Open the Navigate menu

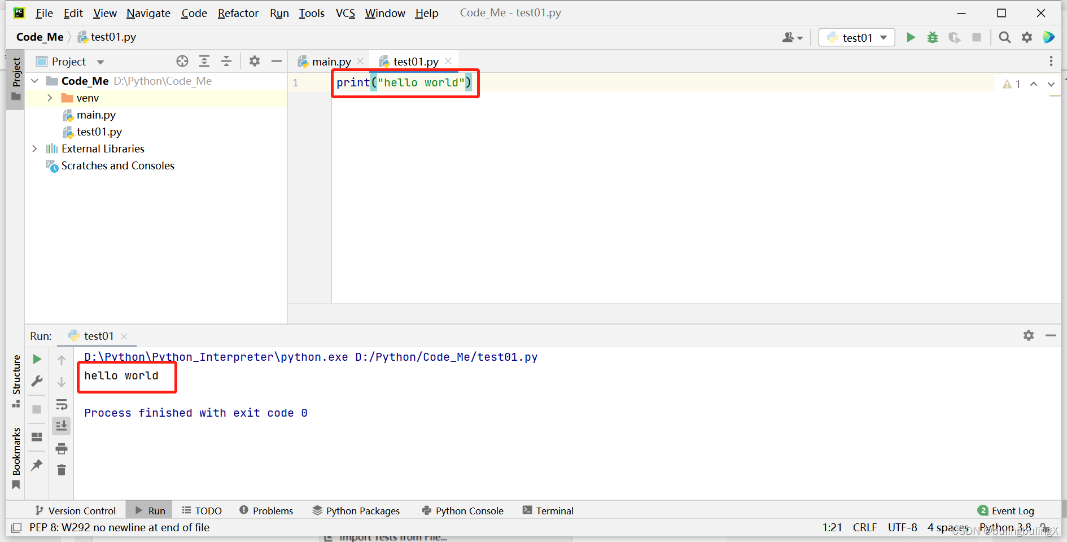pos(148,13)
